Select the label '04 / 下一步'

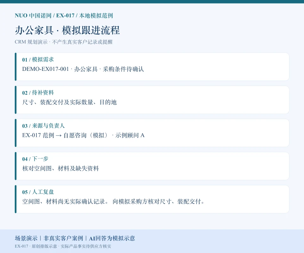35,159
